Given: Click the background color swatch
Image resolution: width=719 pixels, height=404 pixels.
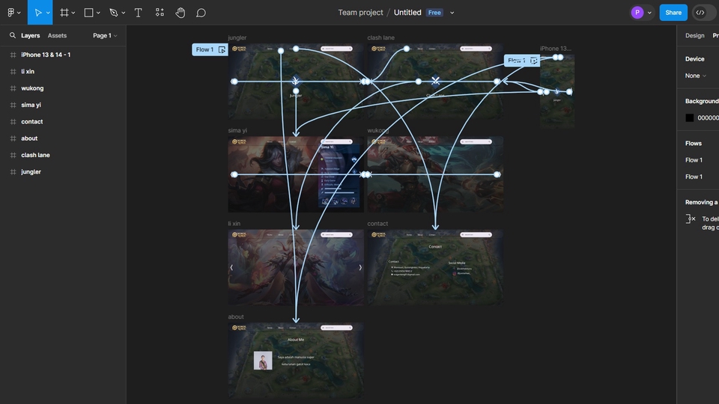Looking at the screenshot, I should [x=689, y=117].
